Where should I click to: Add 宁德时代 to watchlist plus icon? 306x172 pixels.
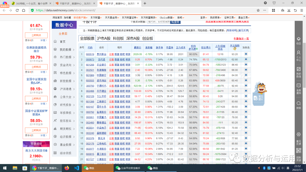(246, 86)
